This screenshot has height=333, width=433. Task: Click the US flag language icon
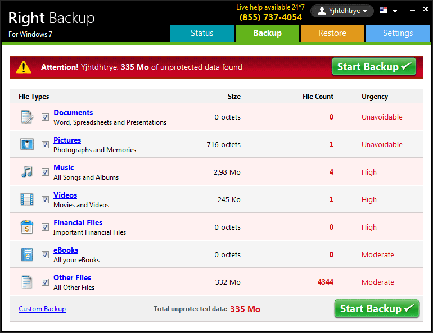coord(384,11)
